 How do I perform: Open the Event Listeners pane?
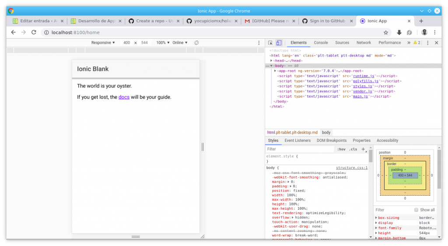tap(297, 141)
